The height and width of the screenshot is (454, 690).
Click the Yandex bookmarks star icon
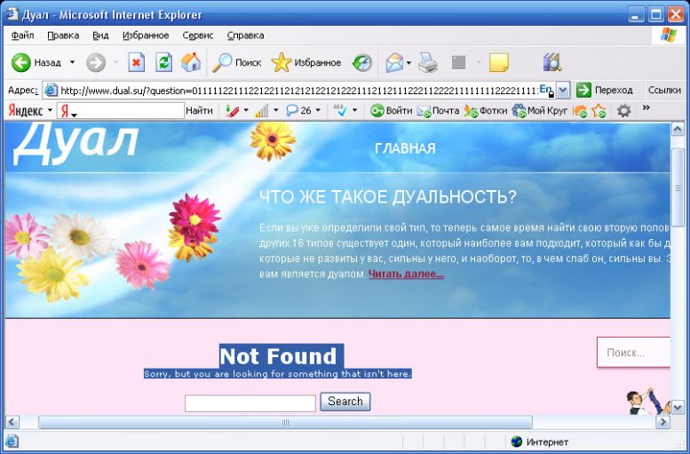pyautogui.click(x=599, y=111)
